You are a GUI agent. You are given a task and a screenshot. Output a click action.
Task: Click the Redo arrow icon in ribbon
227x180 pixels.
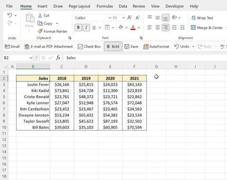coord(10,23)
